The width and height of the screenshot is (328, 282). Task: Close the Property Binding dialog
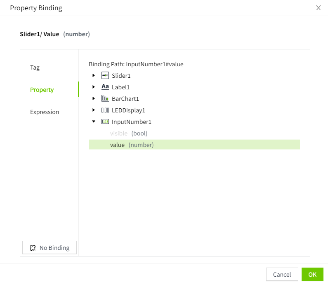click(x=318, y=8)
